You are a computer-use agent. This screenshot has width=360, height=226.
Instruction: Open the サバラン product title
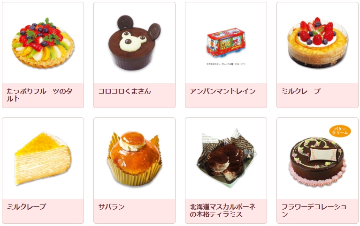111,207
